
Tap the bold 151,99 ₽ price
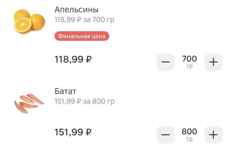click(73, 132)
